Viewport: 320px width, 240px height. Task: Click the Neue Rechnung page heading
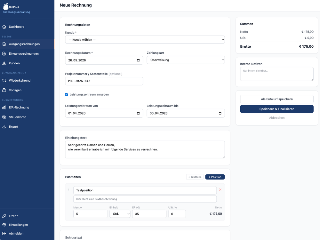(x=76, y=5)
